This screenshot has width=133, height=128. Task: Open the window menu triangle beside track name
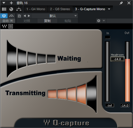click(x=4, y=3)
